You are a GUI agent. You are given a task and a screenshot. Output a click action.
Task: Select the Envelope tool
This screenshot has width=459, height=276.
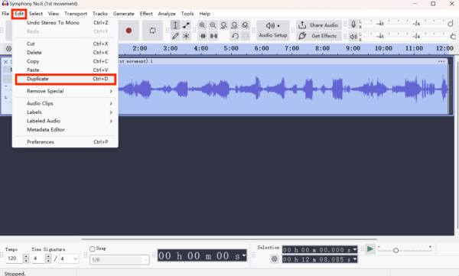tap(186, 25)
